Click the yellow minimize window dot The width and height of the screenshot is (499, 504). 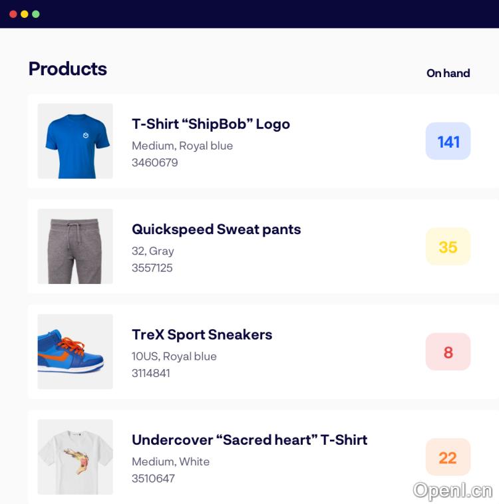pos(25,14)
